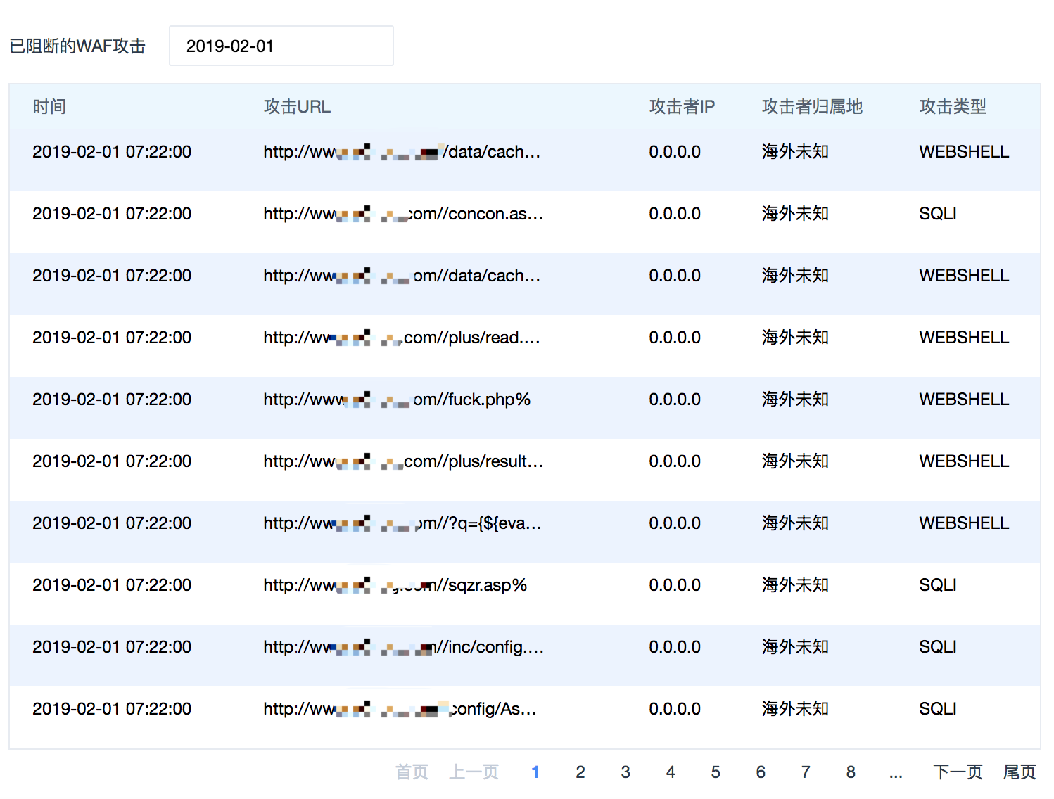This screenshot has width=1054, height=799.
Task: Click the 攻击URL column header
Action: tap(297, 107)
